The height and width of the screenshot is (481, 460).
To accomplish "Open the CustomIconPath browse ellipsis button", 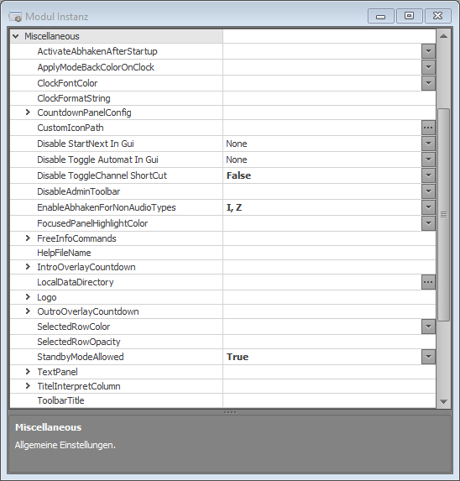I will click(428, 128).
